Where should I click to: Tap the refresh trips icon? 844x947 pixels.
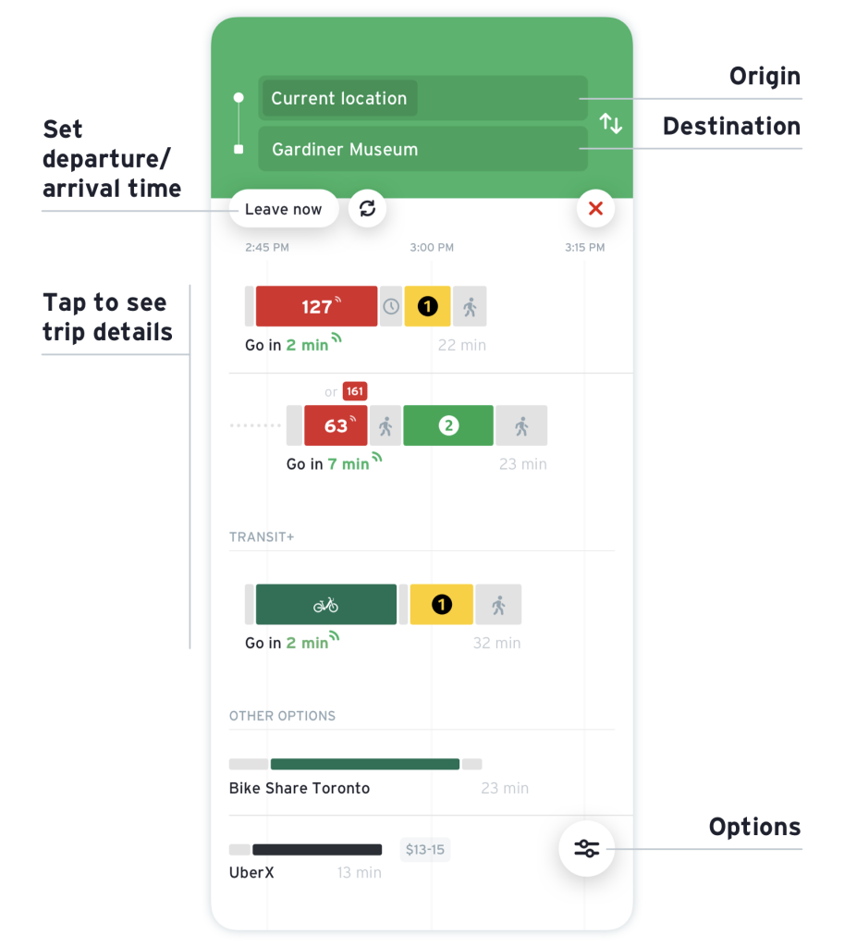[x=367, y=209]
